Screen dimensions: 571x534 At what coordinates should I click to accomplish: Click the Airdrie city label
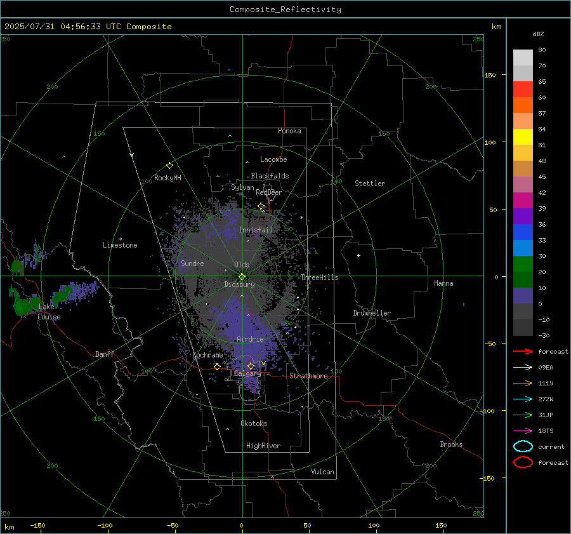tap(250, 339)
